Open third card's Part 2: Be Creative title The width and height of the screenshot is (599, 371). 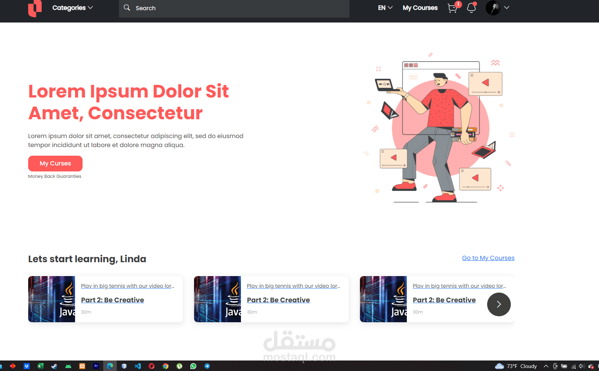pyautogui.click(x=444, y=300)
